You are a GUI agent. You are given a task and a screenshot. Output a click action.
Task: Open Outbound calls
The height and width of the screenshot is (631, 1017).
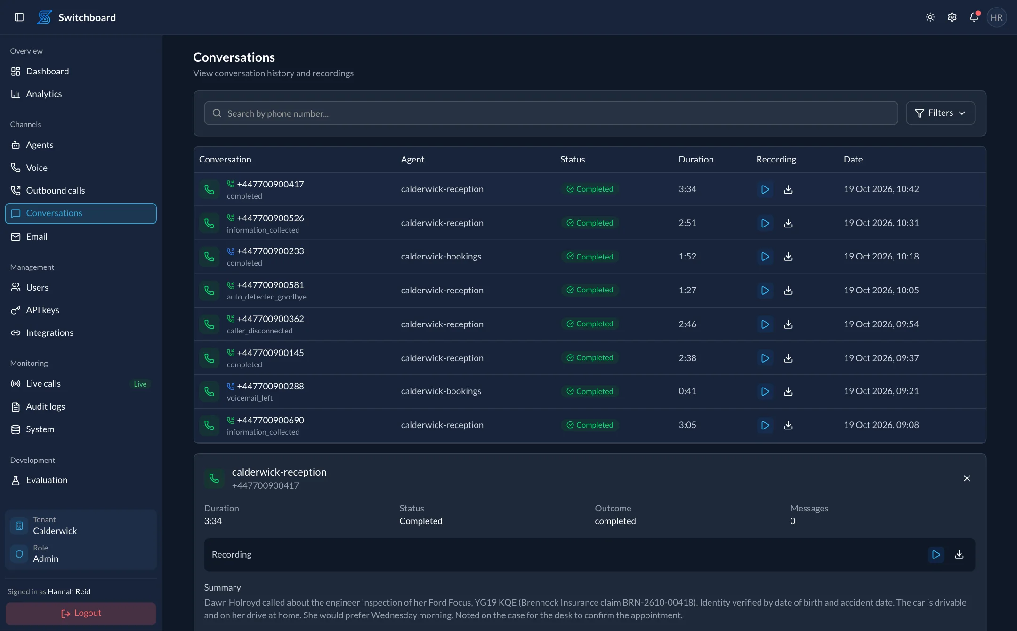point(81,191)
